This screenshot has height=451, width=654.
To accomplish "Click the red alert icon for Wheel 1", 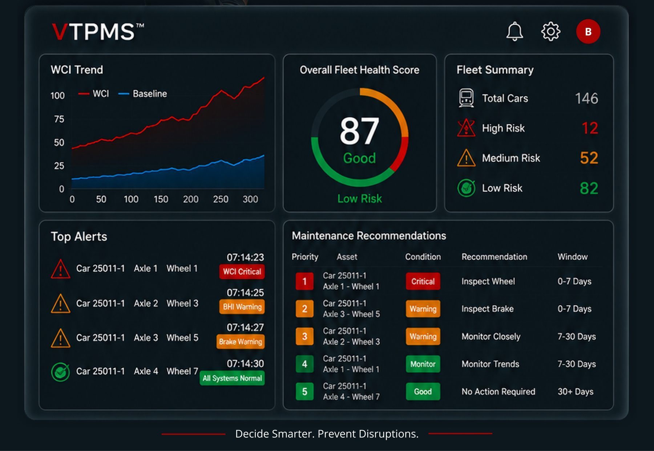I will 61,269.
